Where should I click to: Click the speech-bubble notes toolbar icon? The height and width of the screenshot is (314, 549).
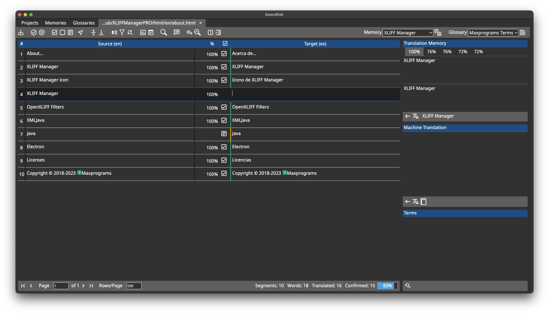click(x=177, y=32)
